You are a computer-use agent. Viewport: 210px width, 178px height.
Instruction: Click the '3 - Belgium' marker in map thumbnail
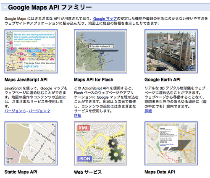tap(34, 51)
